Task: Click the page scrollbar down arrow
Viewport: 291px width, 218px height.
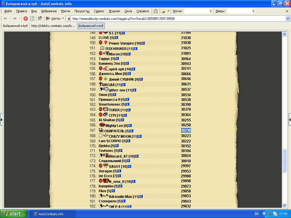Action: click(x=284, y=205)
